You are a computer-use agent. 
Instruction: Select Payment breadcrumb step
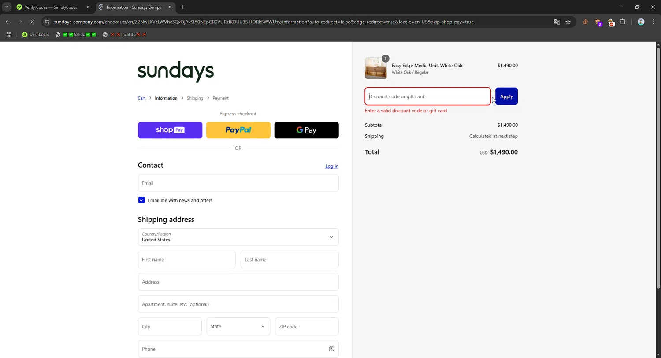[221, 98]
